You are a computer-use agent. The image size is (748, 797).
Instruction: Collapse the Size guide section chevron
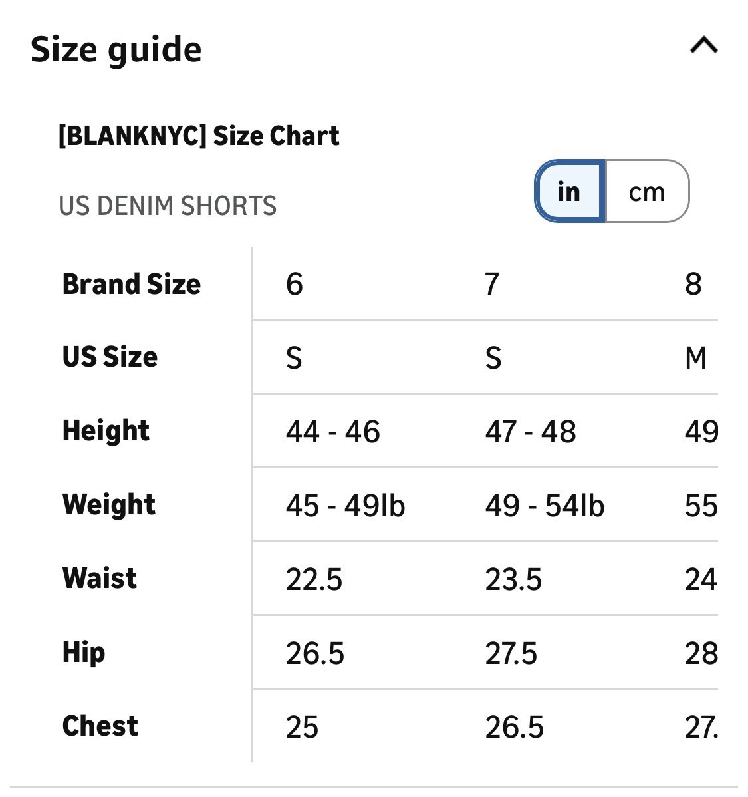[x=704, y=45]
